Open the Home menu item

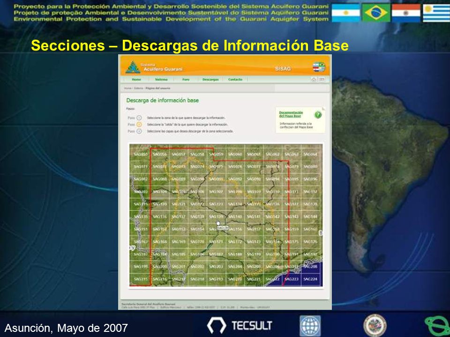tap(136, 80)
